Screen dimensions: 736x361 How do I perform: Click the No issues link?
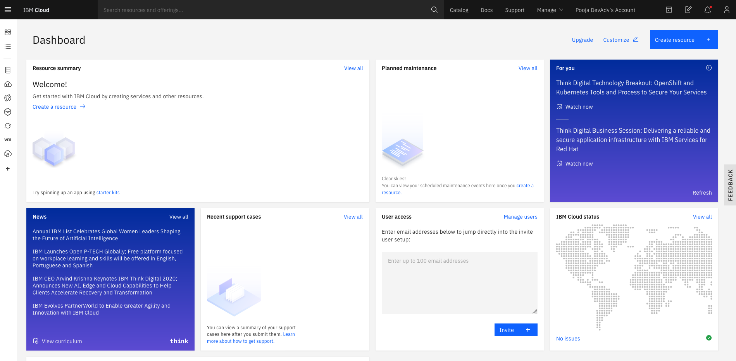click(568, 339)
